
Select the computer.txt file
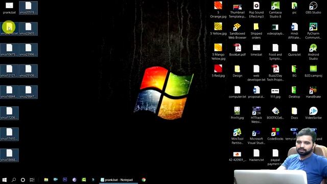click(237, 92)
